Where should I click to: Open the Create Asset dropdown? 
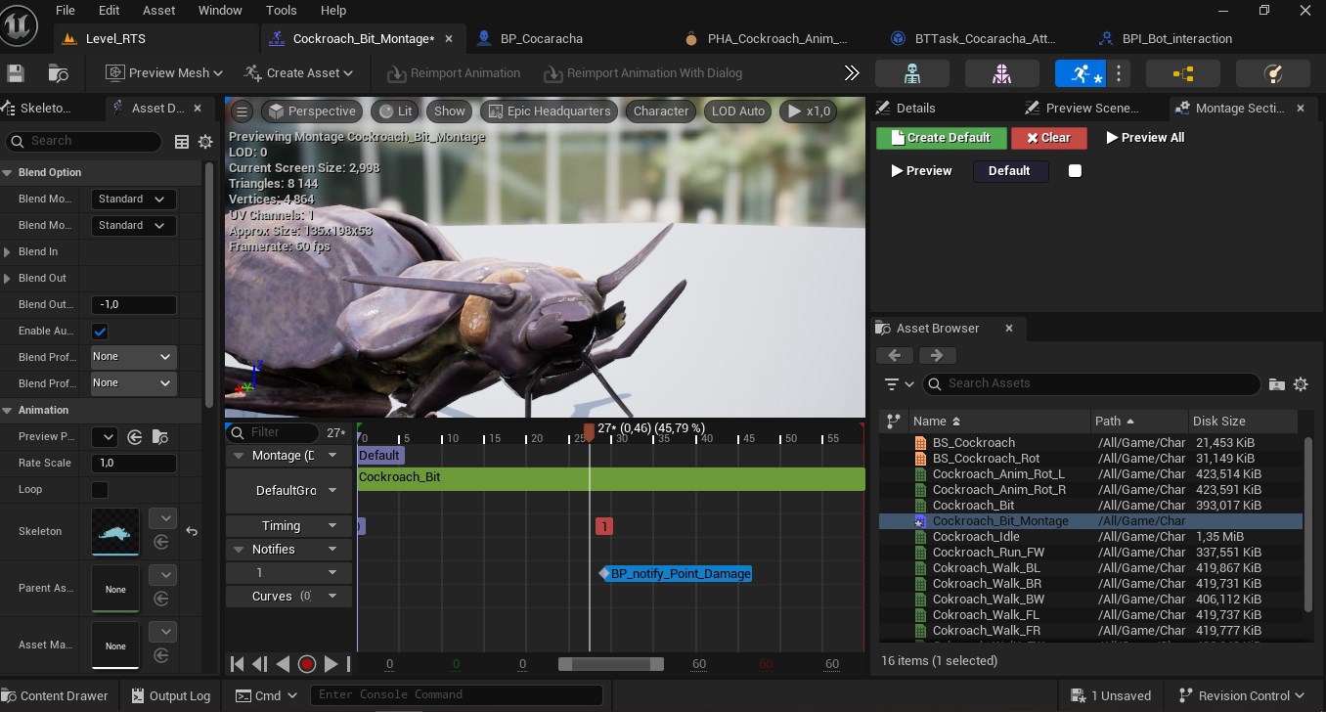tap(298, 73)
